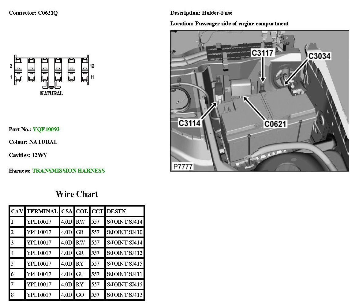
Task: Click the P7777 image reference tag
Action: (183, 167)
